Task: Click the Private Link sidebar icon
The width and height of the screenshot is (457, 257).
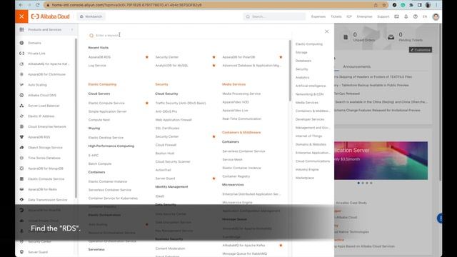Action: click(21, 54)
